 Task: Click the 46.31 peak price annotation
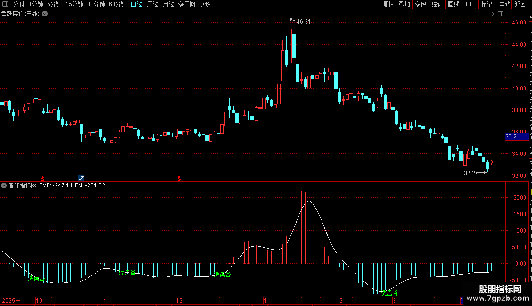coord(303,21)
